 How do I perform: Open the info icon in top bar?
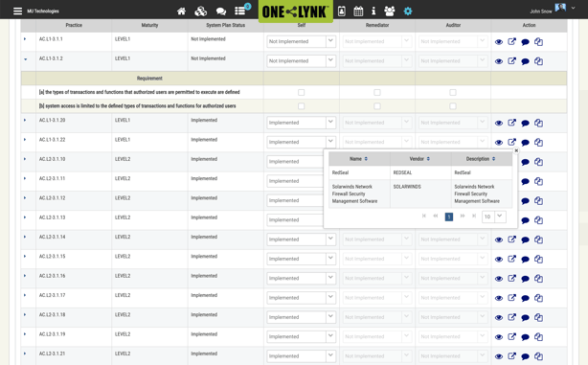[373, 11]
